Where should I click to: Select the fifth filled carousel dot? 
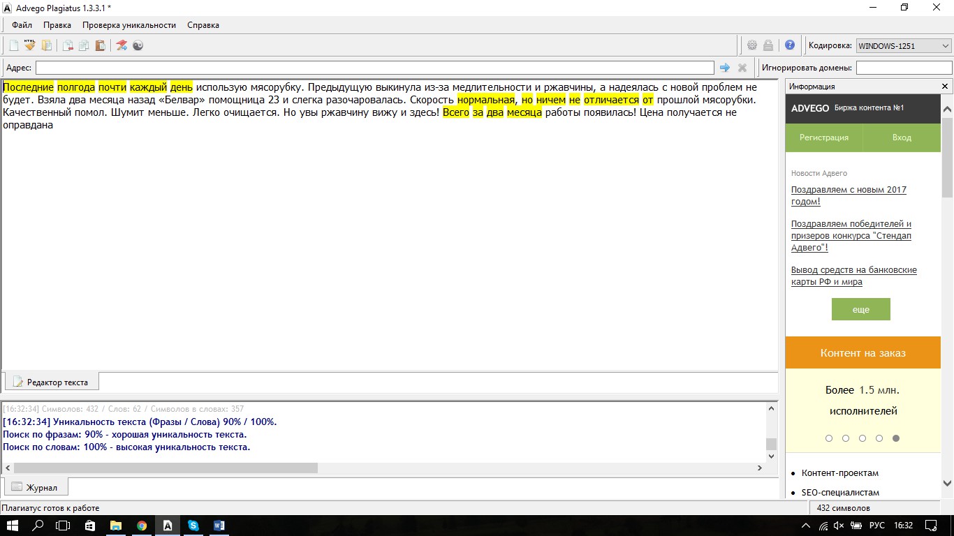[x=896, y=438]
